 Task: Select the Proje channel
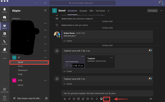pyautogui.click(x=20, y=74)
